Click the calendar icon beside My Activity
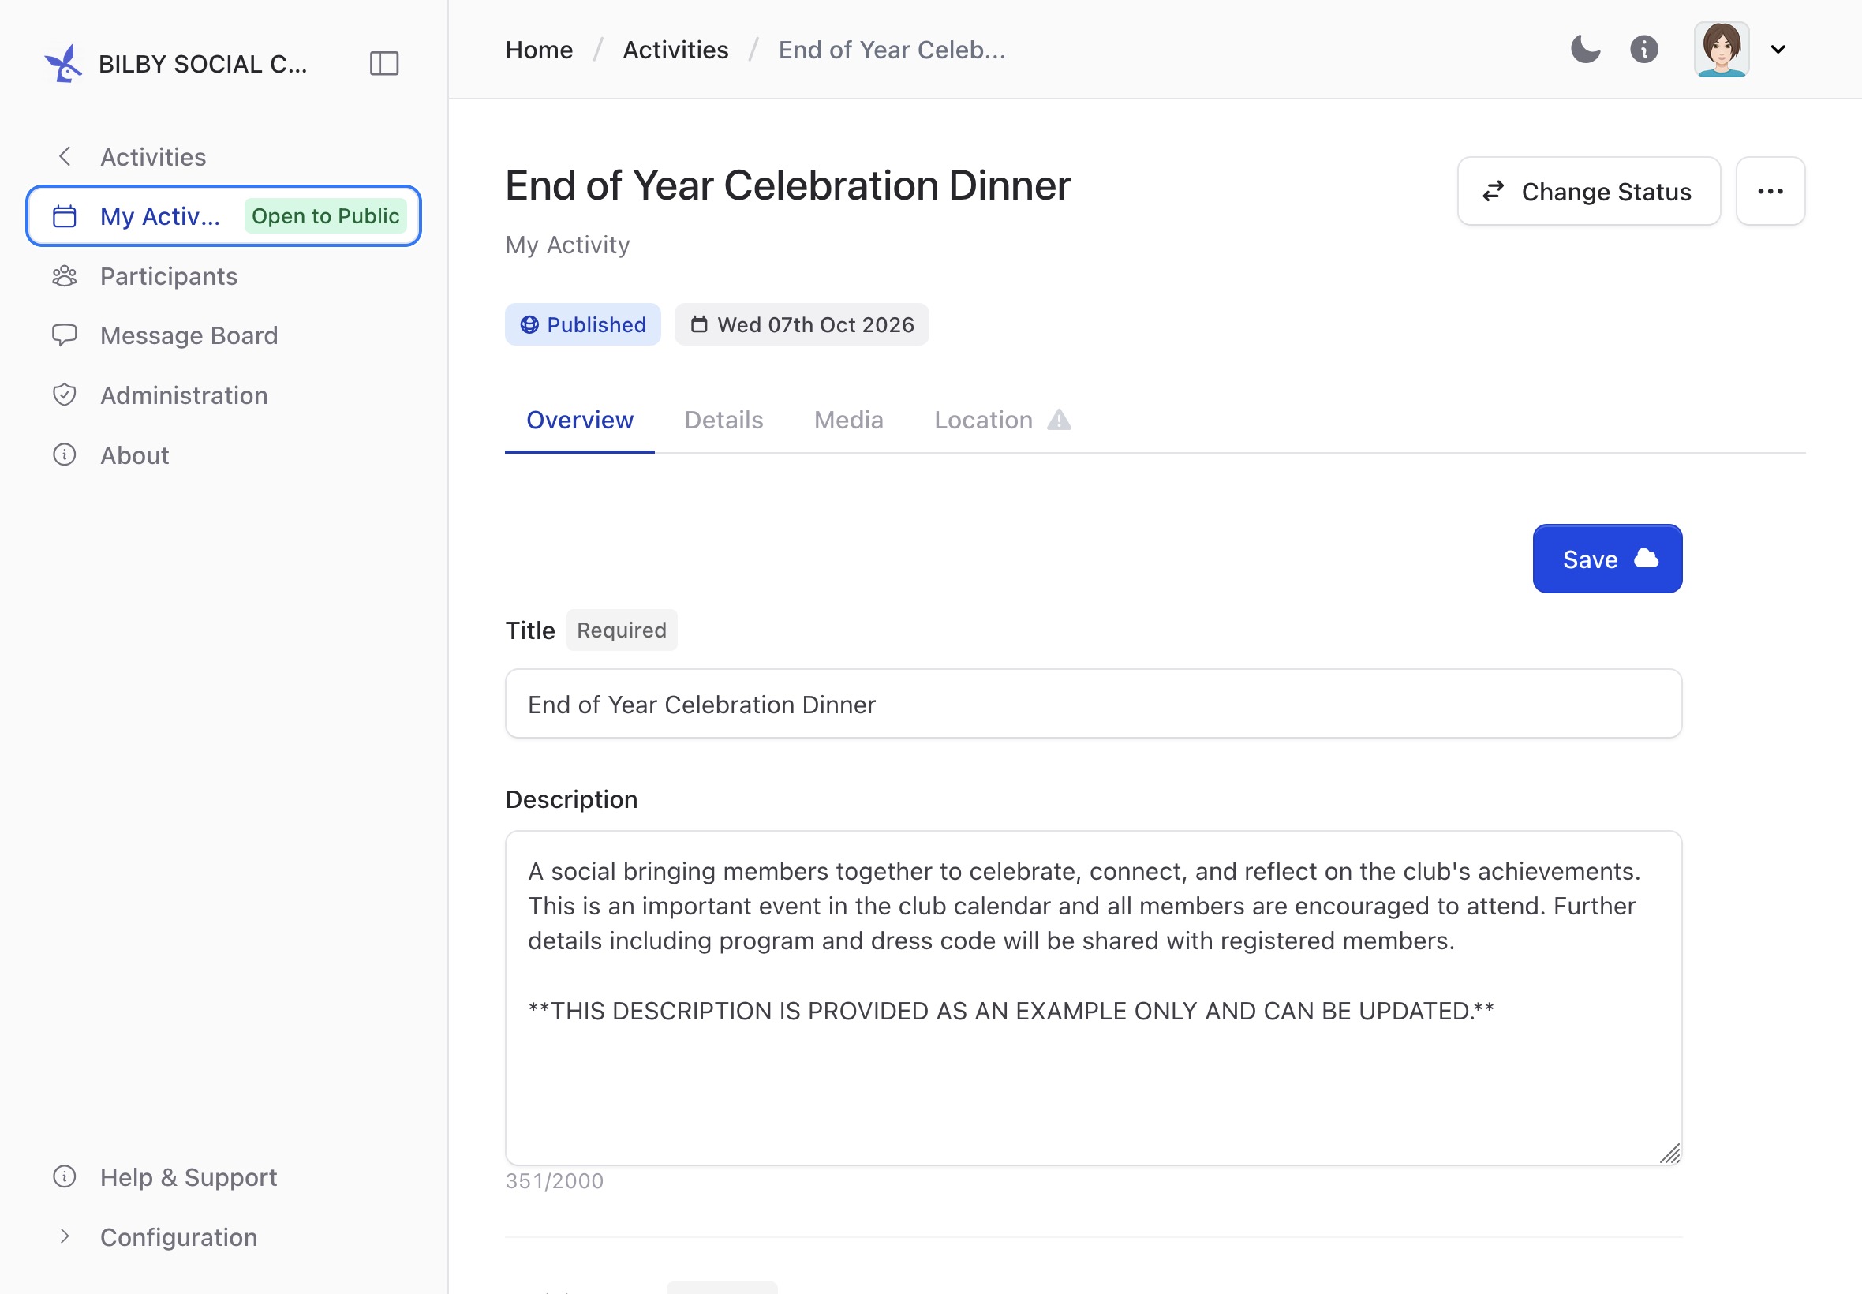Viewport: 1862px width, 1294px height. (x=64, y=215)
